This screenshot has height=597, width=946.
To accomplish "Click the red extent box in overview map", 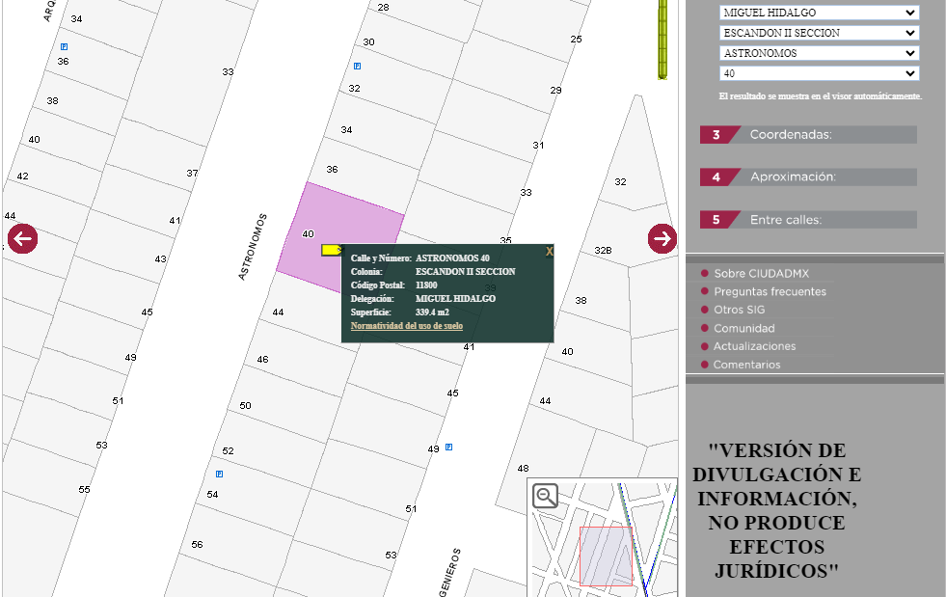I will 606,556.
